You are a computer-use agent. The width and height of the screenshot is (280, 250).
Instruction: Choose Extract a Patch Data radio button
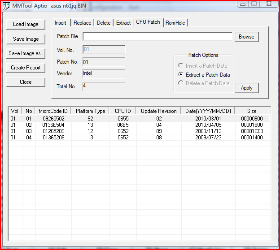click(204, 75)
